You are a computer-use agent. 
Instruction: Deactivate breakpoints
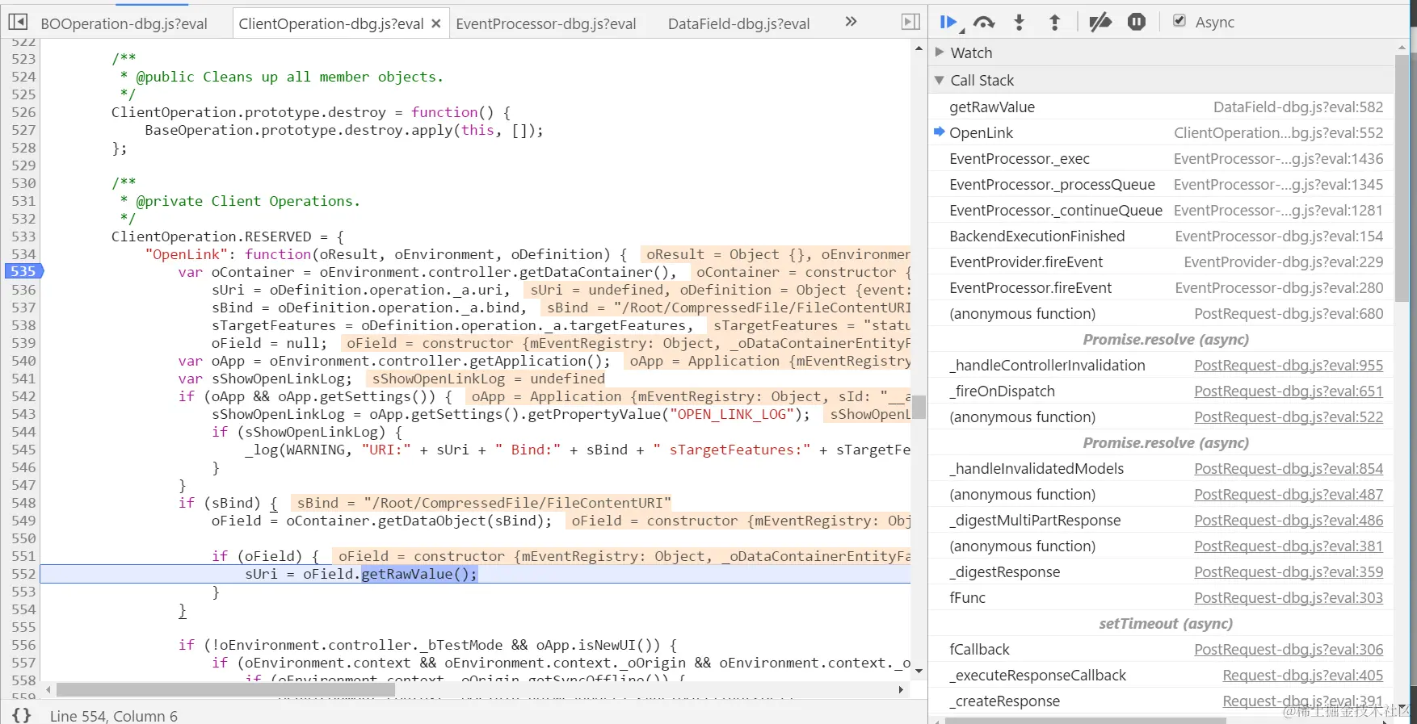1100,23
